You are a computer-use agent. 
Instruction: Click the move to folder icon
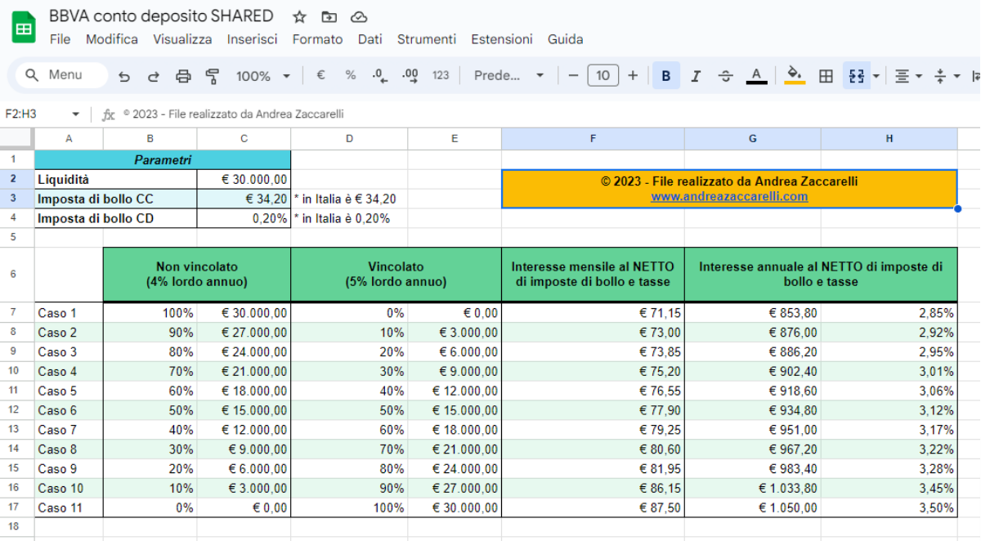329,17
